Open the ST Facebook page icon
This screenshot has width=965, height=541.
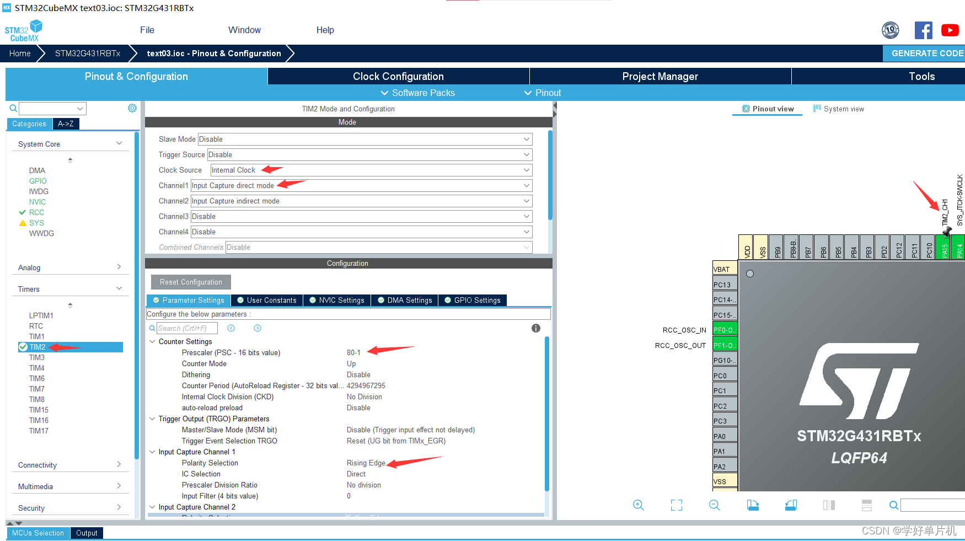pos(923,30)
